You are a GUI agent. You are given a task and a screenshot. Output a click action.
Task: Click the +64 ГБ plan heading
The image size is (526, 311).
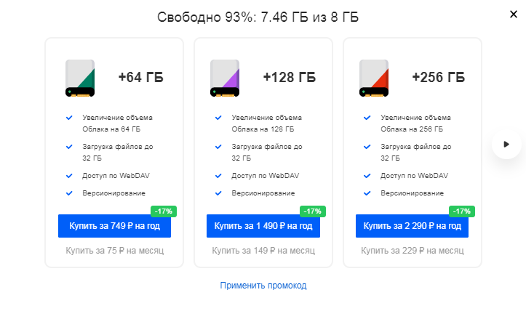(141, 77)
